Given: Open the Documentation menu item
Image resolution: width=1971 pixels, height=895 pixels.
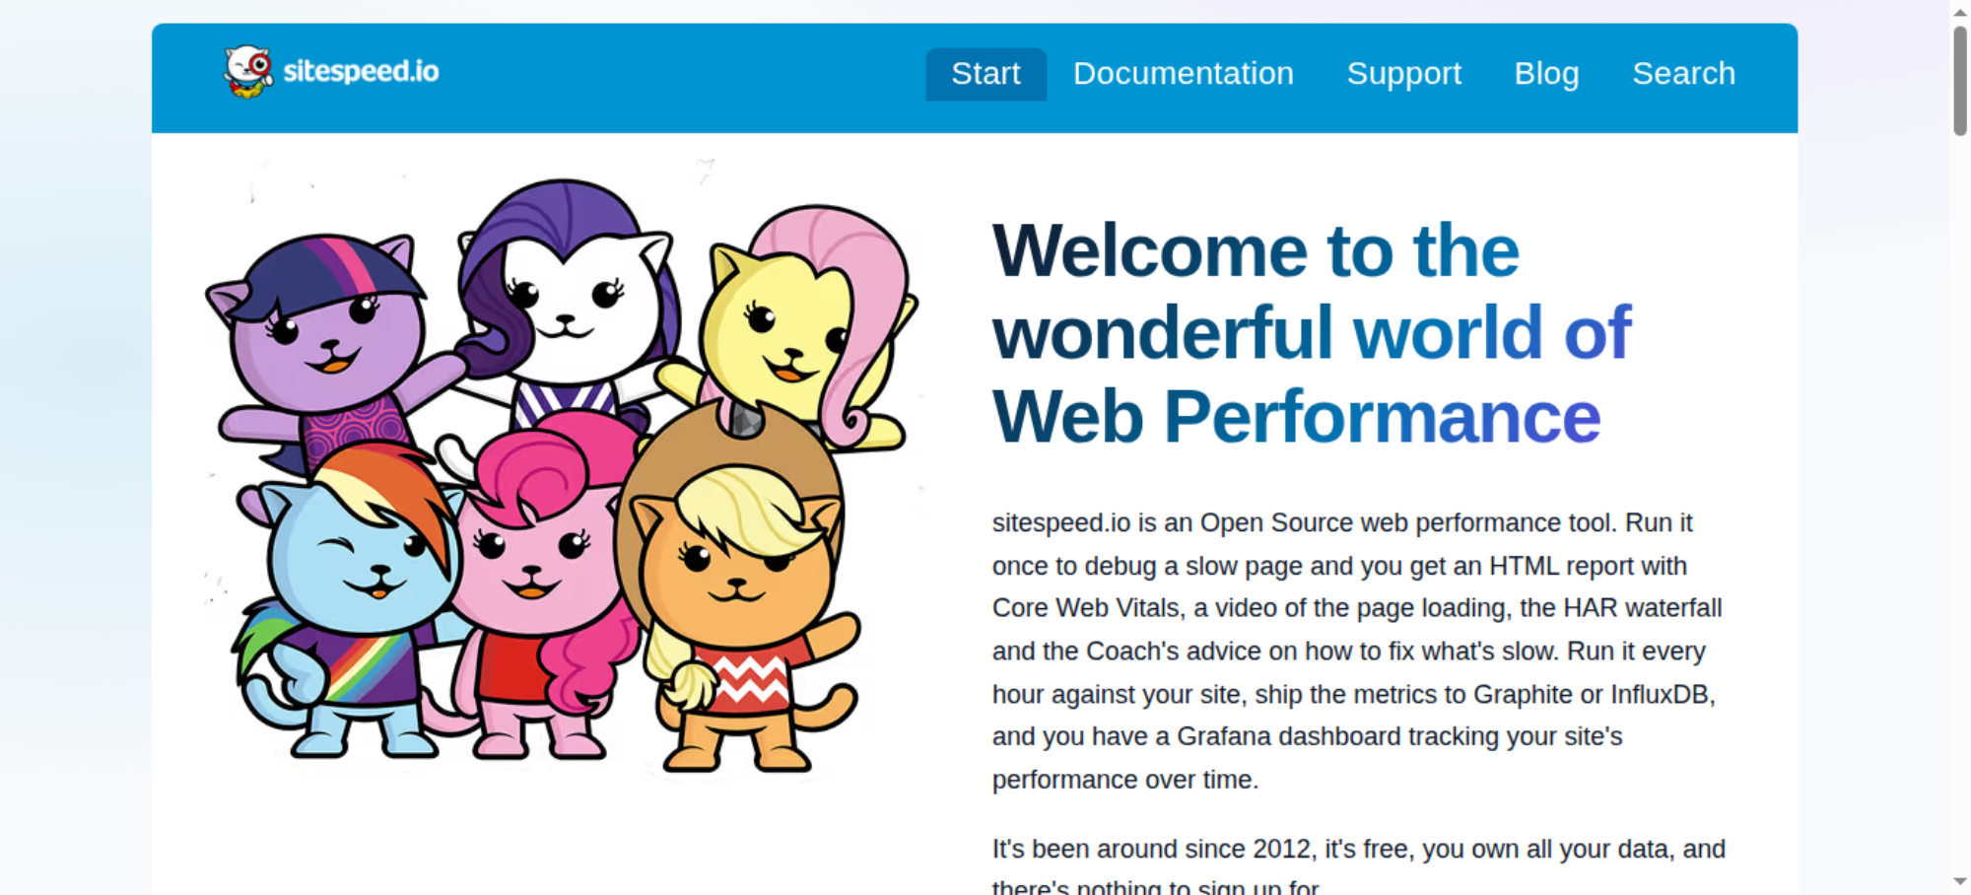Looking at the screenshot, I should click(x=1183, y=74).
